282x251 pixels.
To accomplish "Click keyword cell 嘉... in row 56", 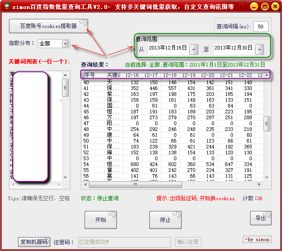I will pos(113,176).
